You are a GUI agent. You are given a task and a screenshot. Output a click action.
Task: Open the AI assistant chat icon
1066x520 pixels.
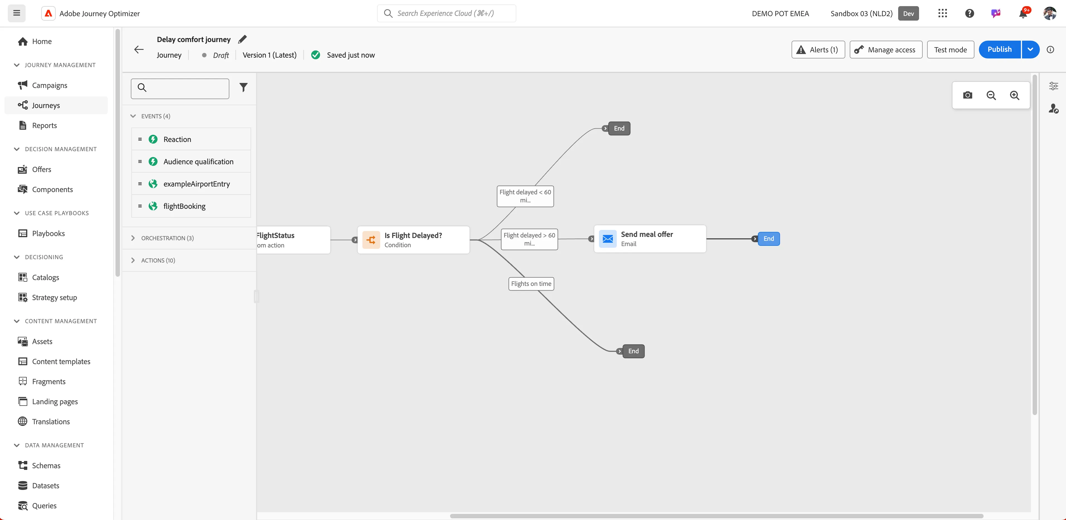pyautogui.click(x=996, y=13)
